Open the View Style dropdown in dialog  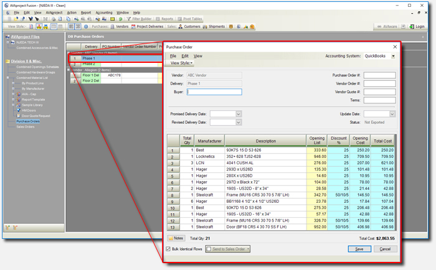click(x=181, y=63)
